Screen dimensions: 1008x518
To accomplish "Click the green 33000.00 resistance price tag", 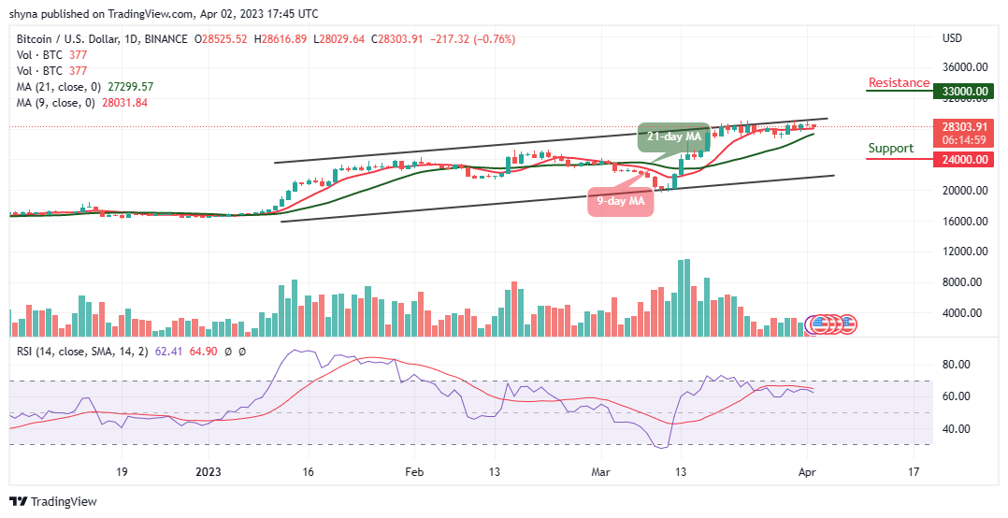I will (965, 92).
